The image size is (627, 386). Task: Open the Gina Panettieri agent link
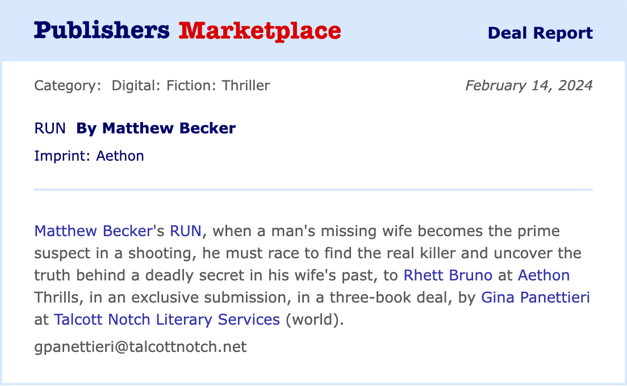point(536,297)
